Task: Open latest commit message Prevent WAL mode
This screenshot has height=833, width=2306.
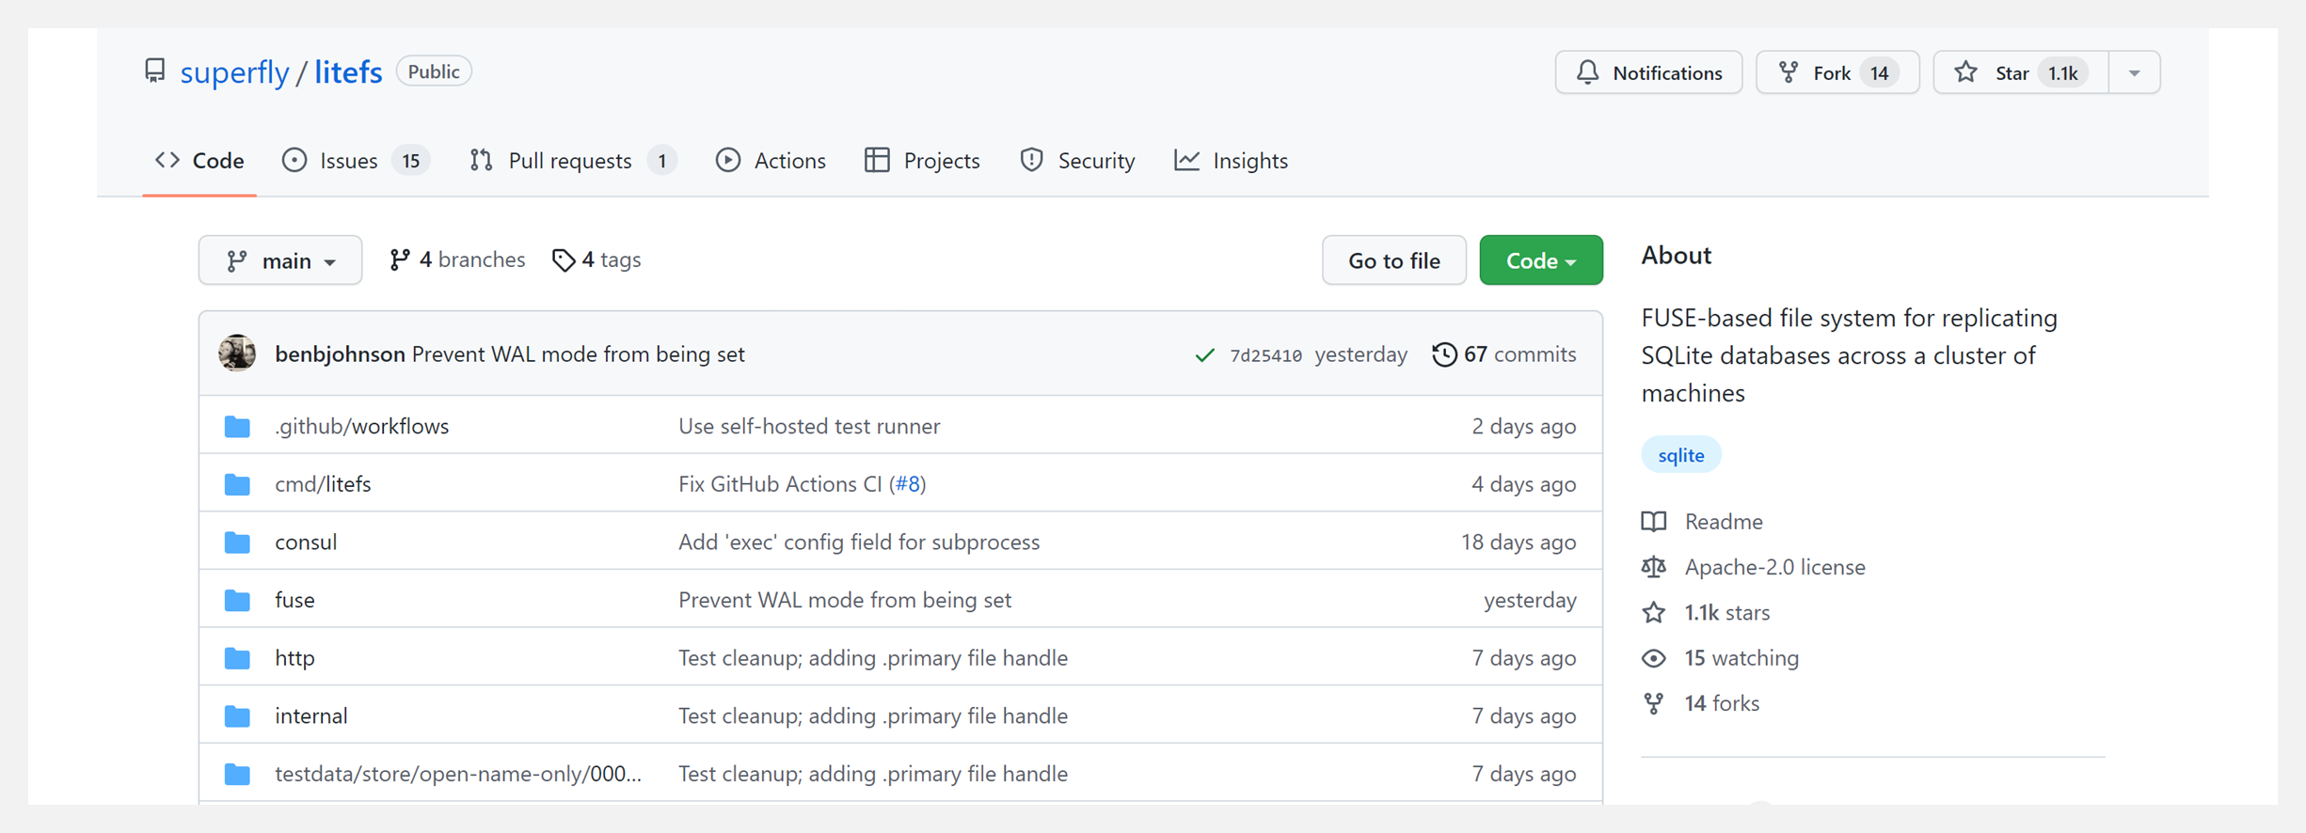Action: pos(579,354)
